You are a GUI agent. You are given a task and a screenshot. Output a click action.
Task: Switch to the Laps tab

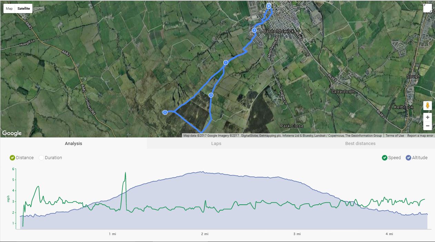coord(216,143)
